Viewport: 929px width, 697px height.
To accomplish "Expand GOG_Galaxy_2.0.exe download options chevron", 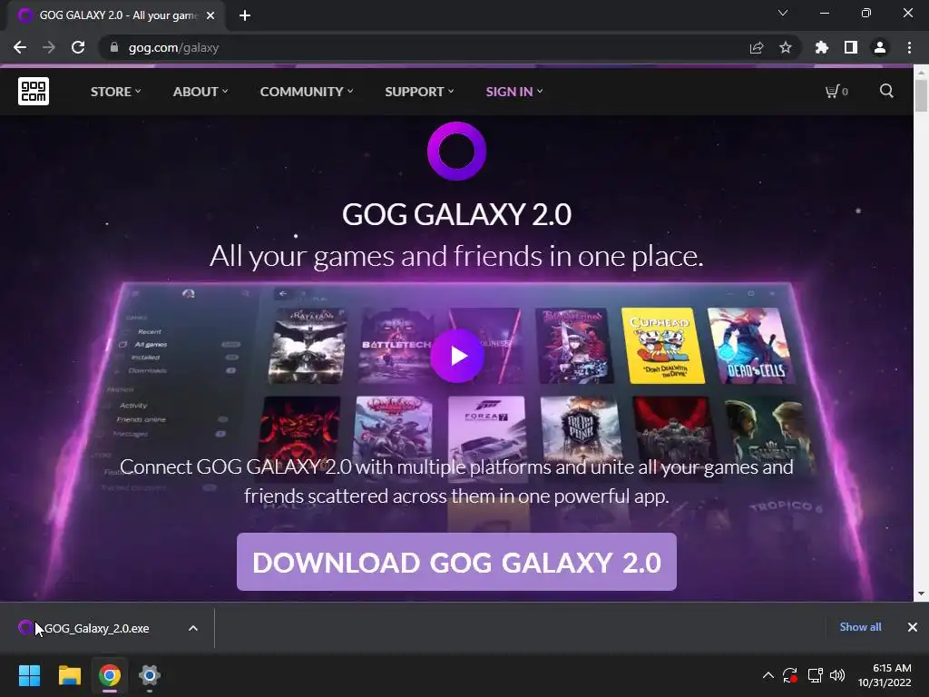I will point(193,628).
